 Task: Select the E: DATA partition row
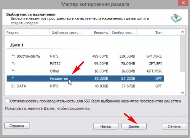[85, 86]
